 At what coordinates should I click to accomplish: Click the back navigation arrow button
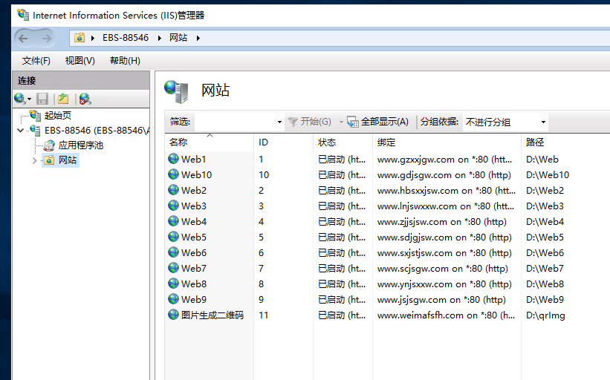[23, 38]
